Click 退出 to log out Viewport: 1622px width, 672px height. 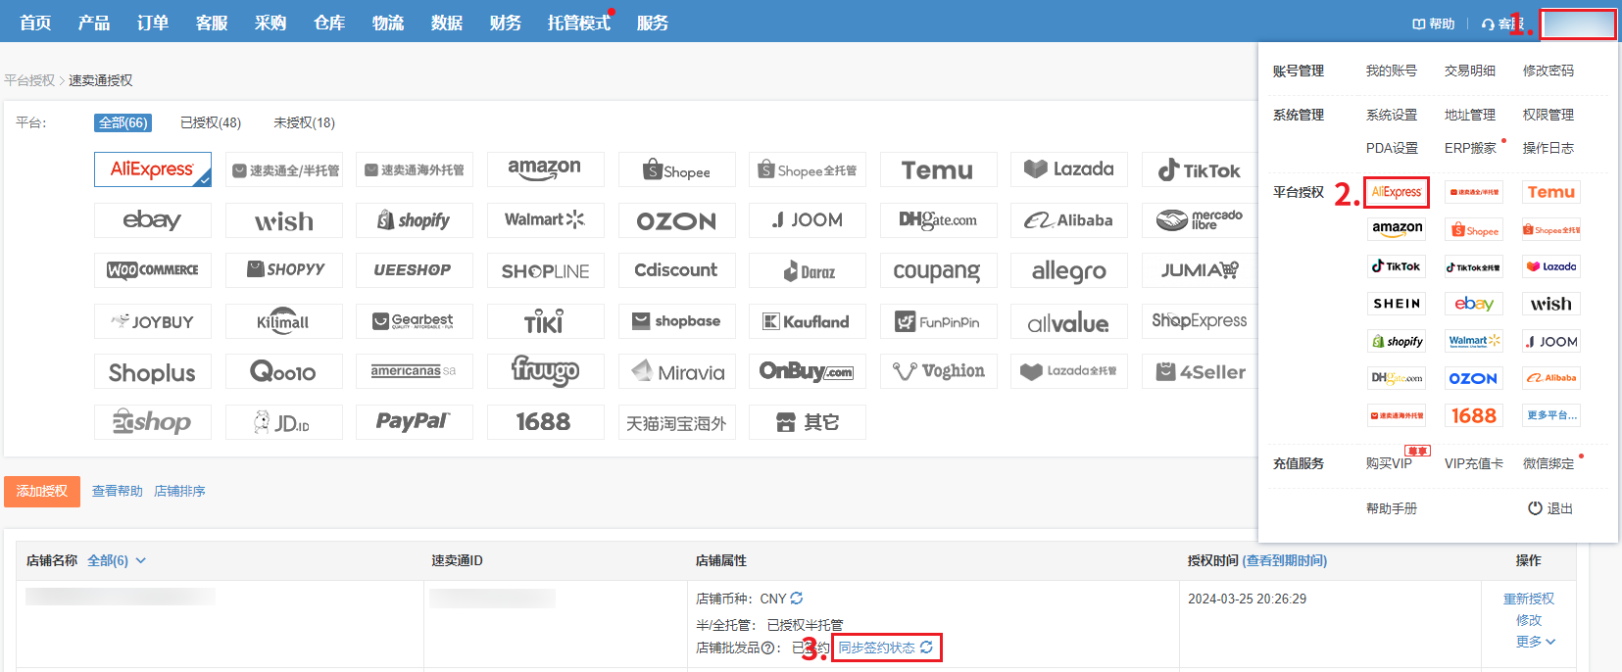pos(1550,508)
